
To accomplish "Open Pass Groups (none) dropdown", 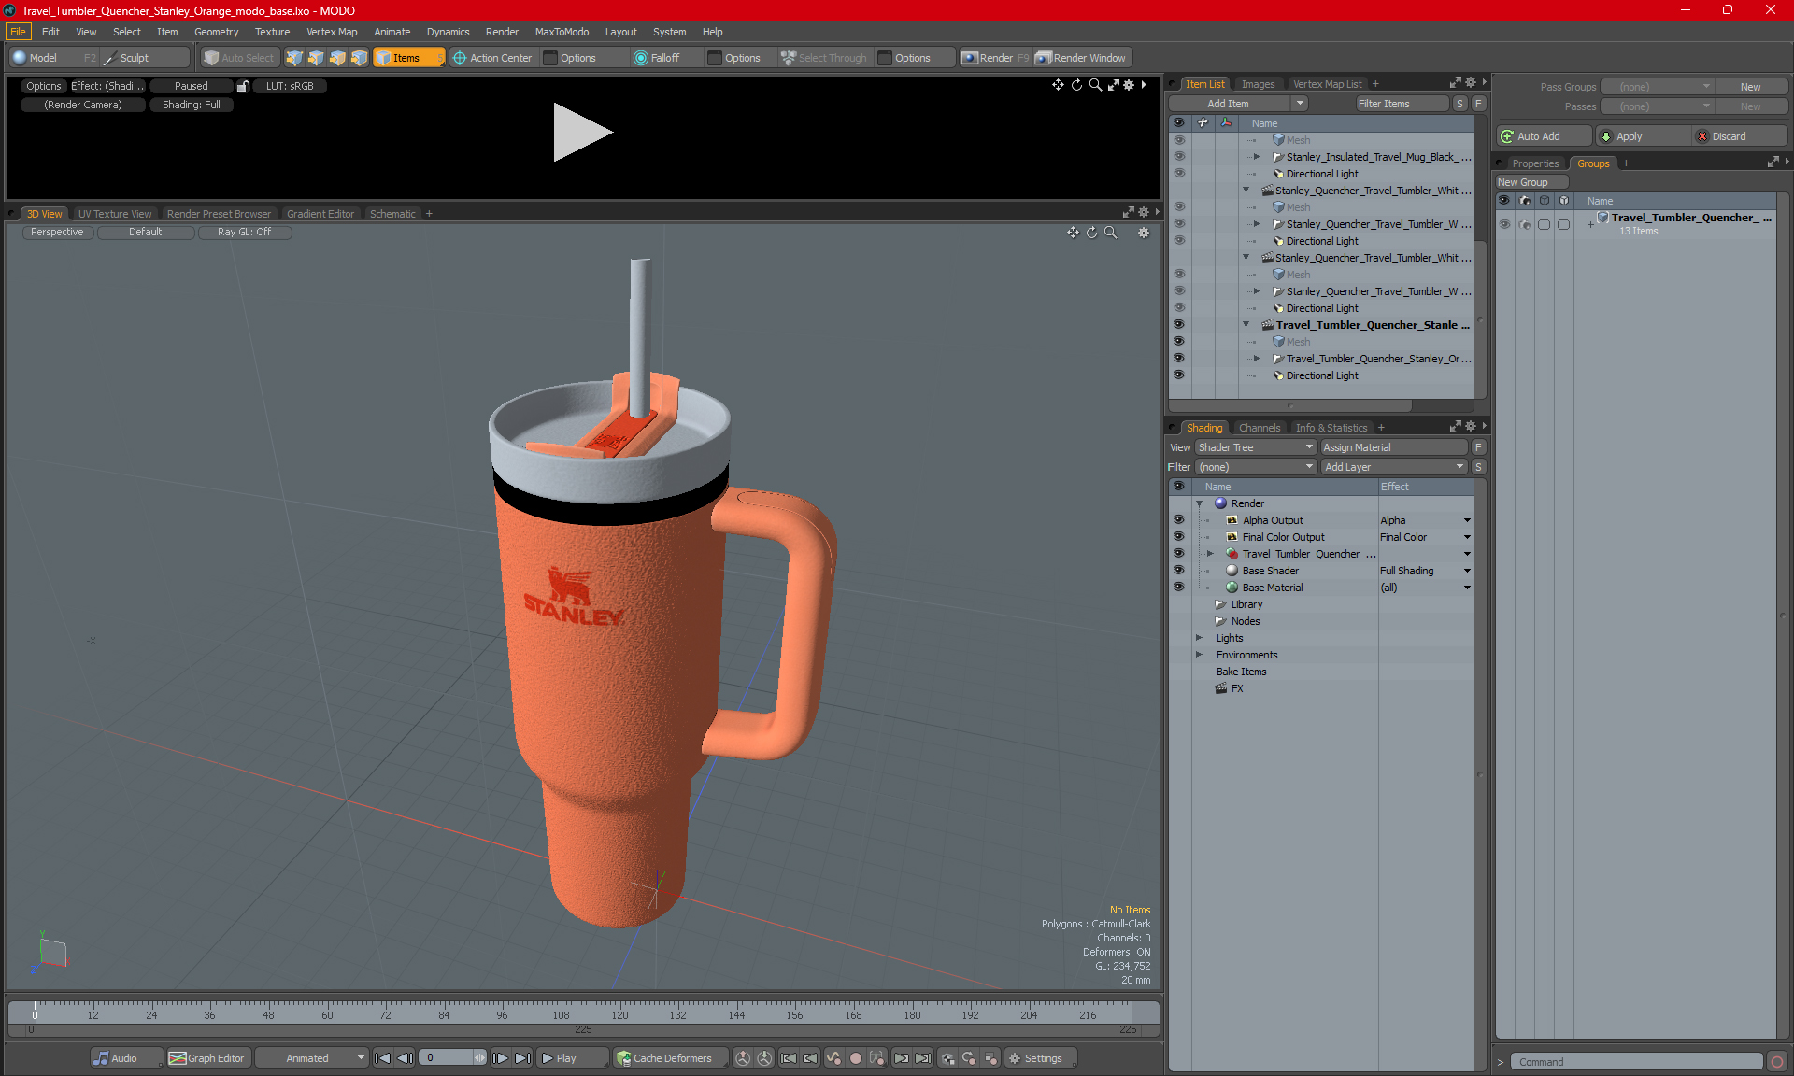I will point(1657,87).
